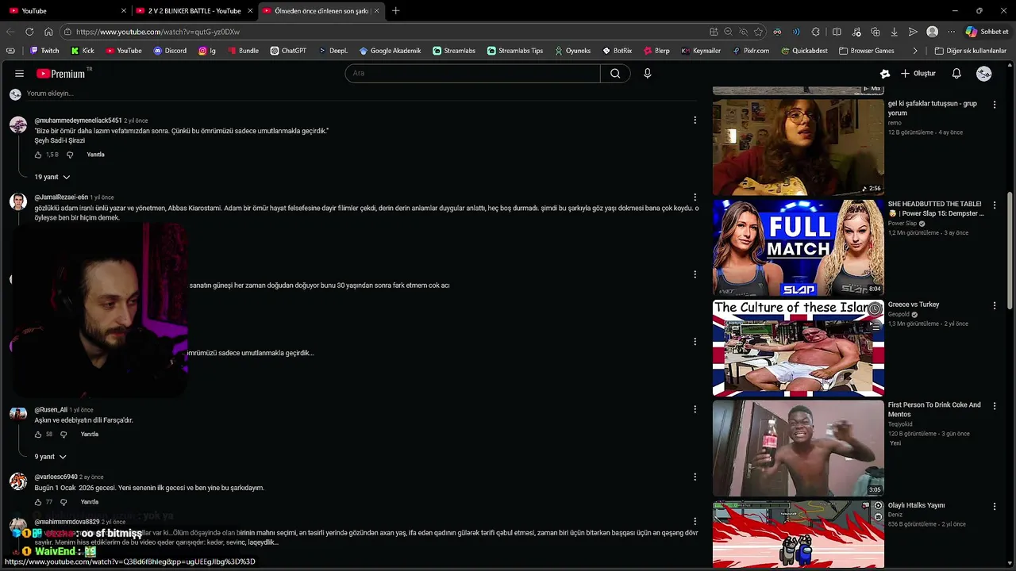Open @varloesc6940 channel link
Image resolution: width=1016 pixels, height=571 pixels.
pos(56,477)
